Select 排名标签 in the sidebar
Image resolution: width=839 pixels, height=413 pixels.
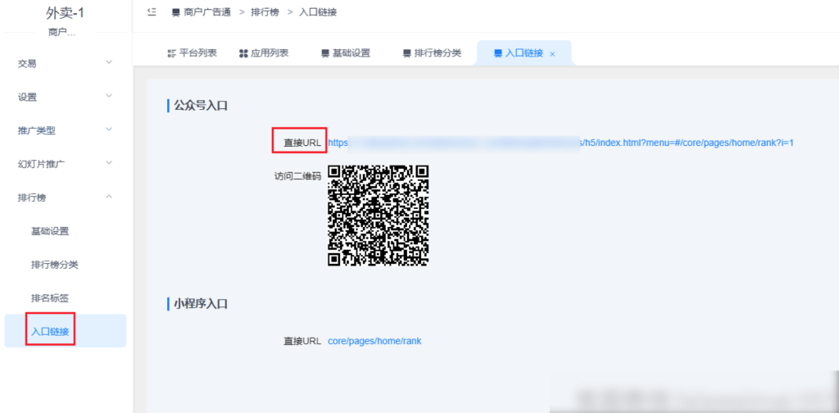click(x=50, y=298)
